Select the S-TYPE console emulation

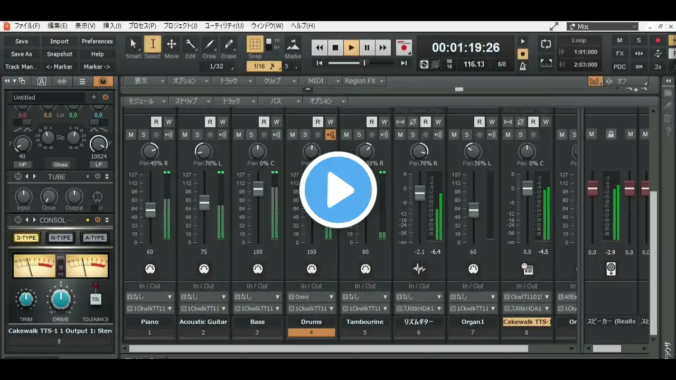click(x=26, y=237)
